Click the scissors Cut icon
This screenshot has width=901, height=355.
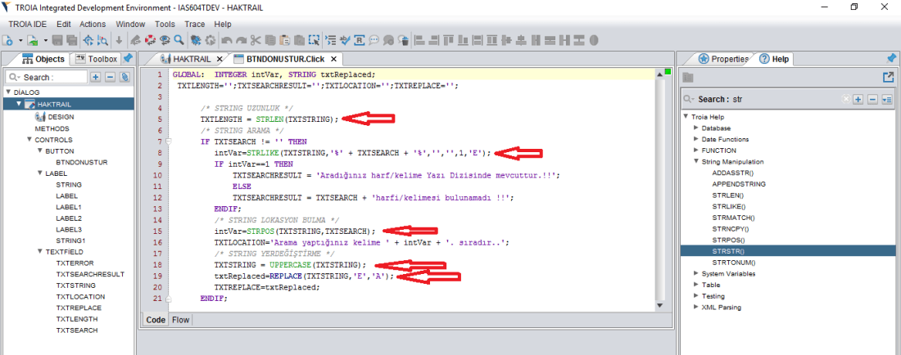256,39
